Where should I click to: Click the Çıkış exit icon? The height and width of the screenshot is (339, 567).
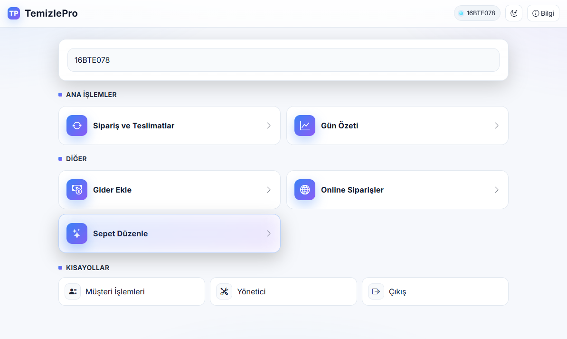click(376, 291)
